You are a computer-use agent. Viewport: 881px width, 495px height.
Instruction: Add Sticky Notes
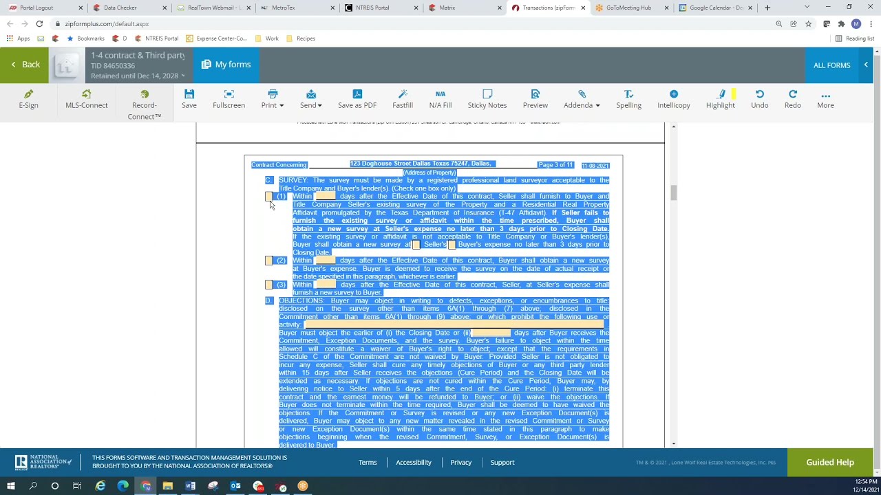pos(487,99)
